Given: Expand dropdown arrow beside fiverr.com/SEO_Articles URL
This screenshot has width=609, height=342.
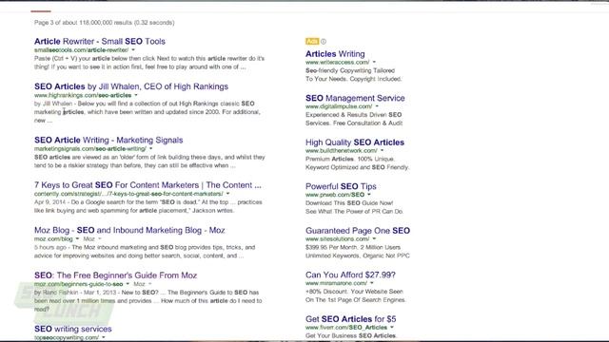Looking at the screenshot, I should [392, 327].
